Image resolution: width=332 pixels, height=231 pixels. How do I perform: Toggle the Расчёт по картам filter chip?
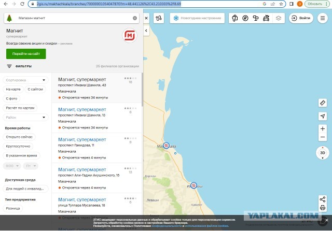coord(20,108)
